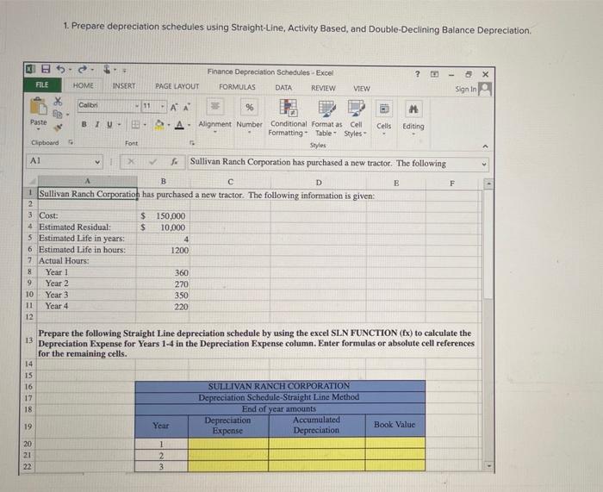This screenshot has width=603, height=492.
Task: Click the Sign In link
Action: tap(465, 89)
